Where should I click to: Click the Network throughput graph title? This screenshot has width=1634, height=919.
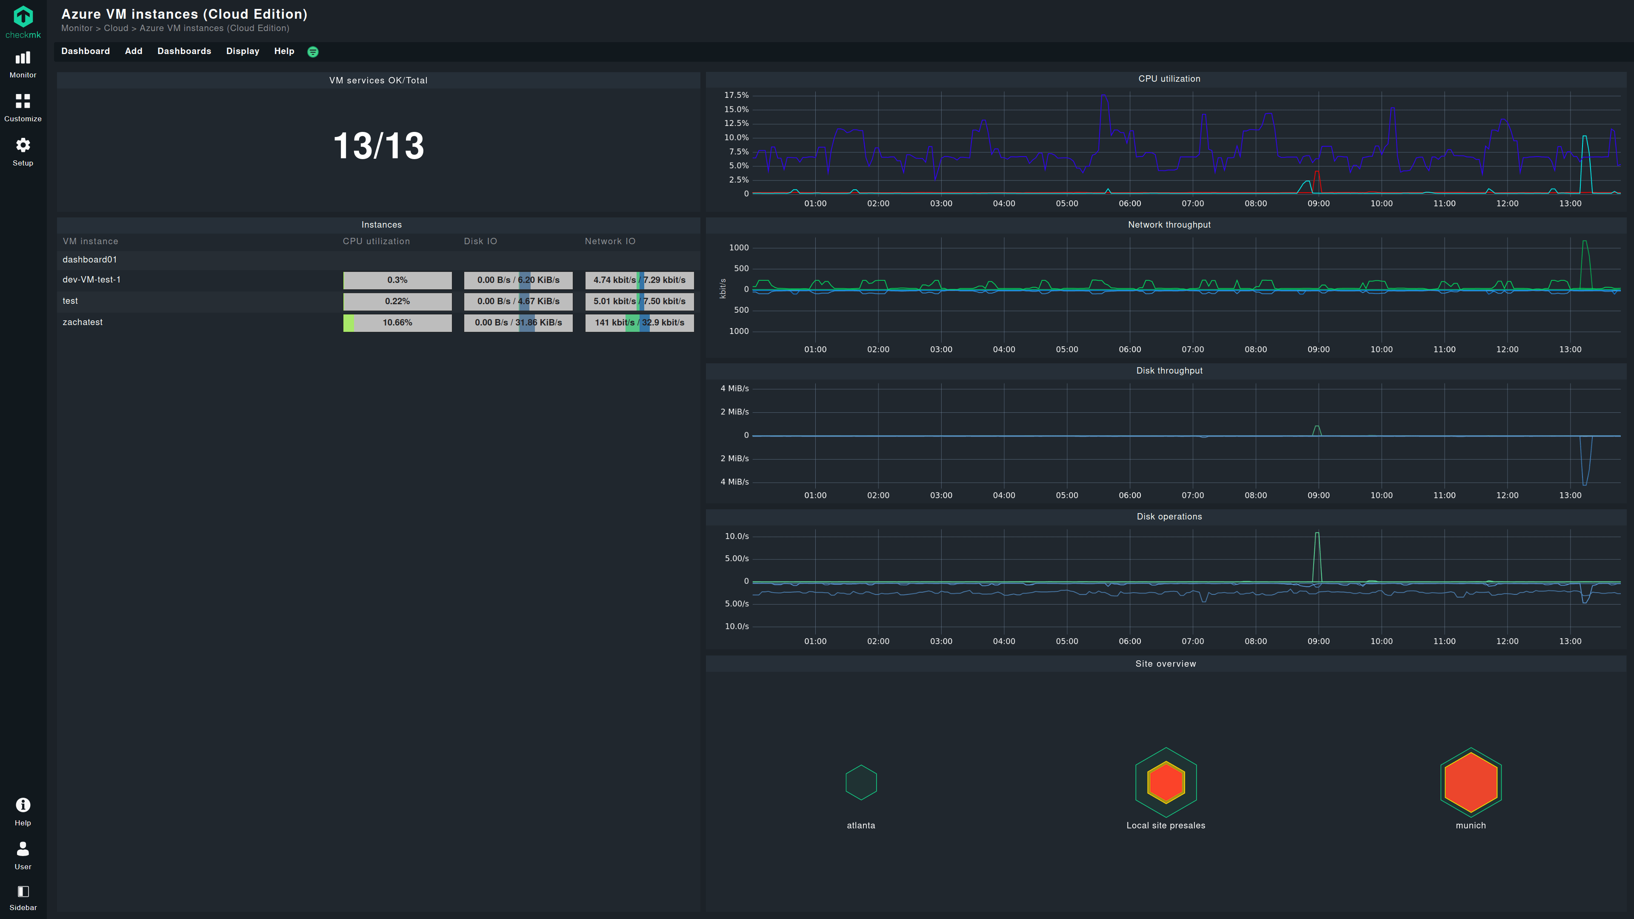[x=1169, y=225]
